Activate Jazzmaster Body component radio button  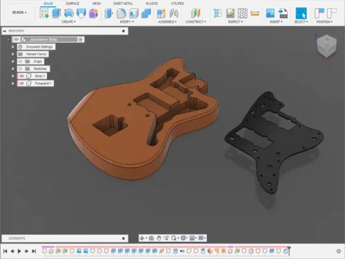click(x=80, y=39)
